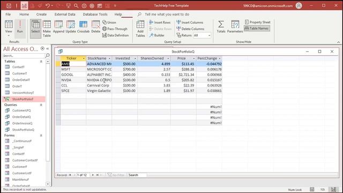Open the SharesOwned column filter dropdown

(x=168, y=58)
